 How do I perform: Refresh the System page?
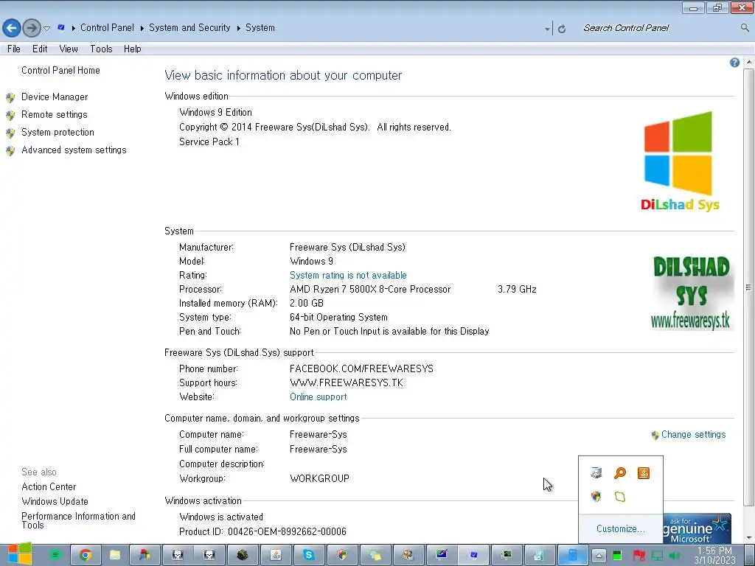click(561, 29)
